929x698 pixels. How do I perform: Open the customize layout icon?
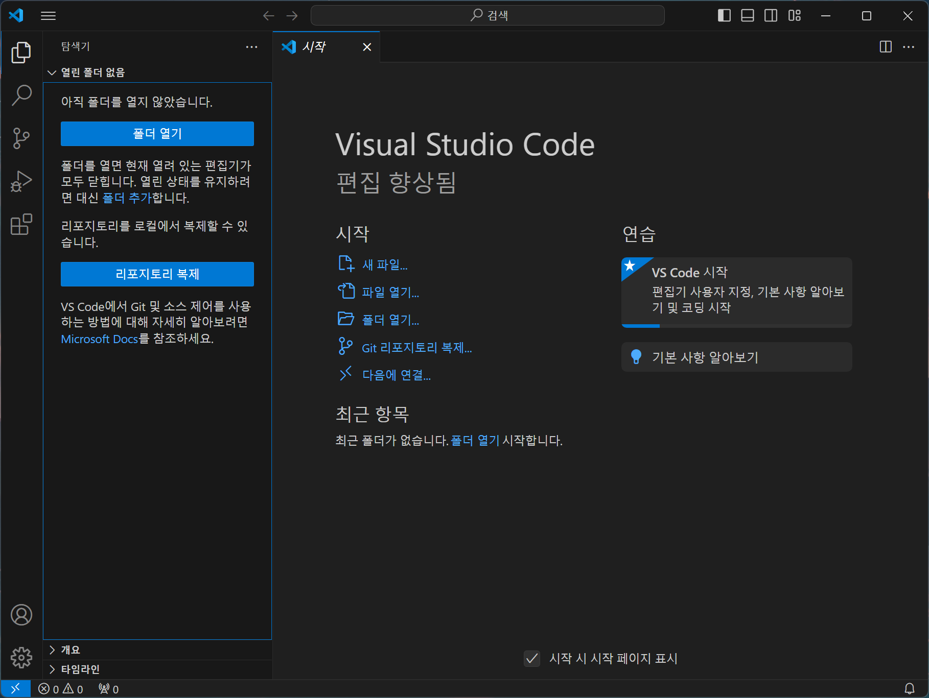pos(795,16)
